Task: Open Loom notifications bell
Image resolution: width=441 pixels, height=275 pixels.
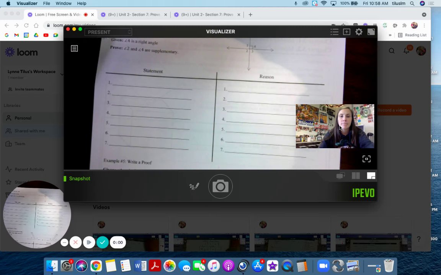Action: click(x=407, y=50)
